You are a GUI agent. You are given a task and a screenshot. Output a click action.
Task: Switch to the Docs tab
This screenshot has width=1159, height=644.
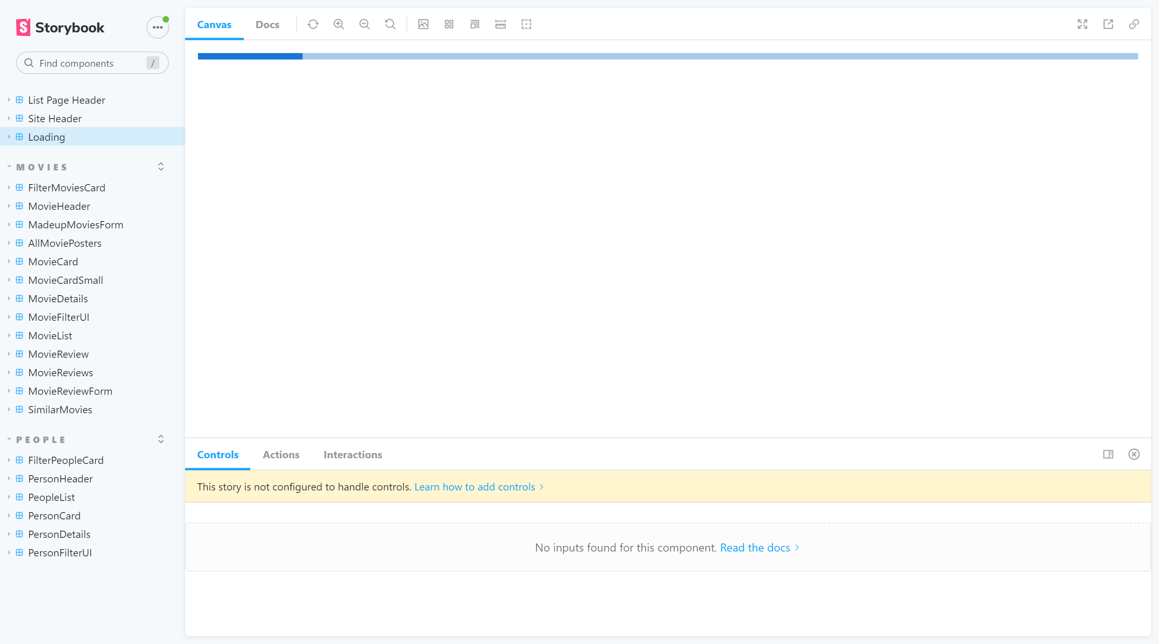point(267,24)
